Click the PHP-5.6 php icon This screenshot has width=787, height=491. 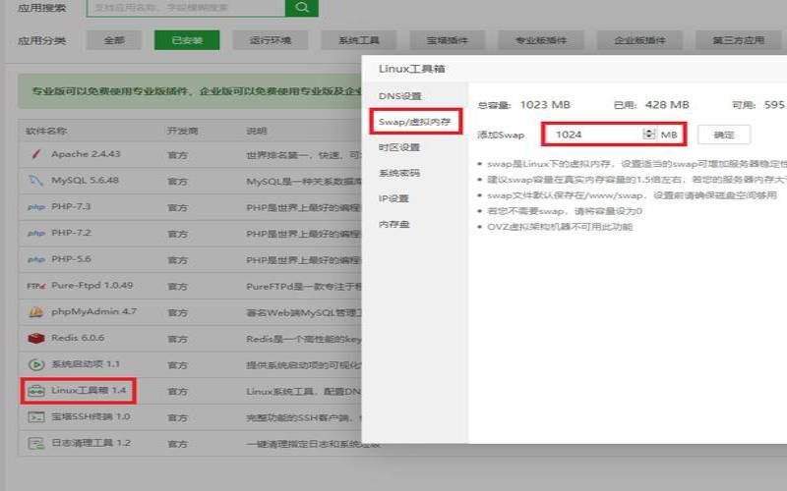click(x=35, y=259)
